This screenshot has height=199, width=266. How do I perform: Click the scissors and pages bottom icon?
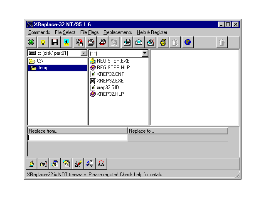point(89,163)
